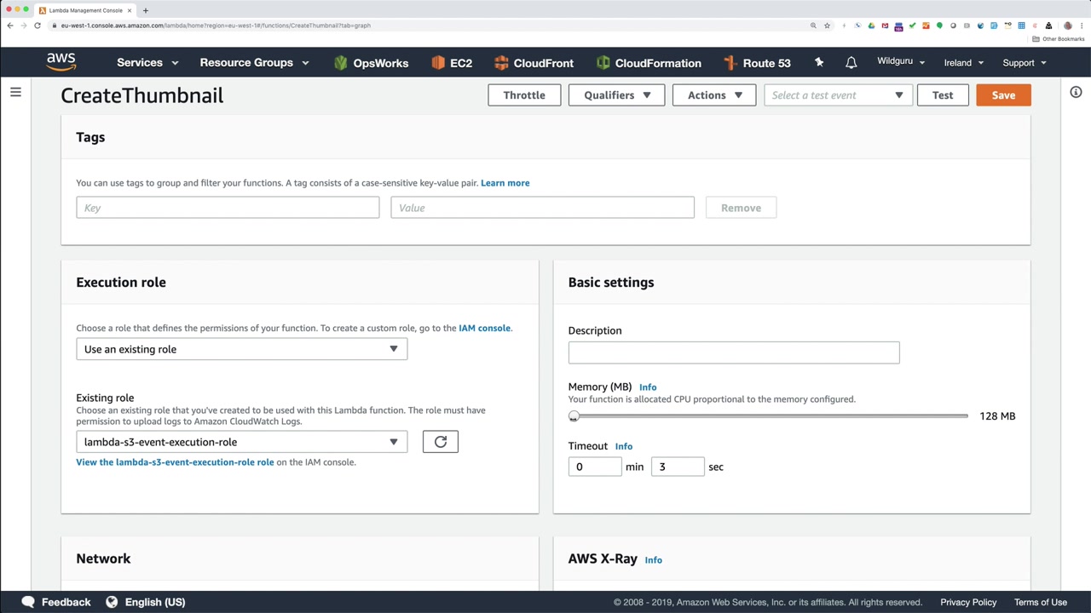Open the IAM console link

[x=484, y=328]
